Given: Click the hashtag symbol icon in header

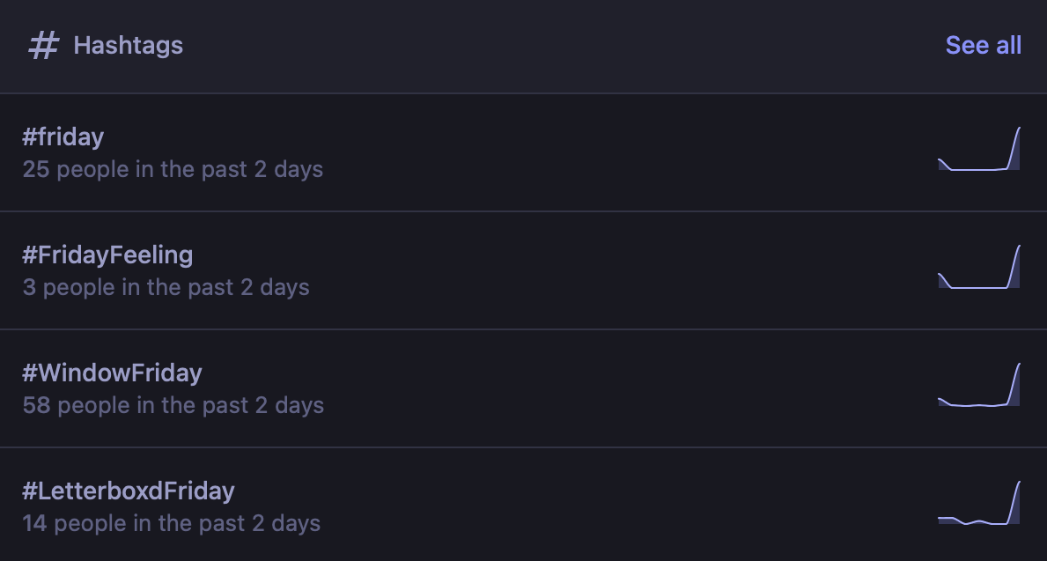Looking at the screenshot, I should 44,46.
